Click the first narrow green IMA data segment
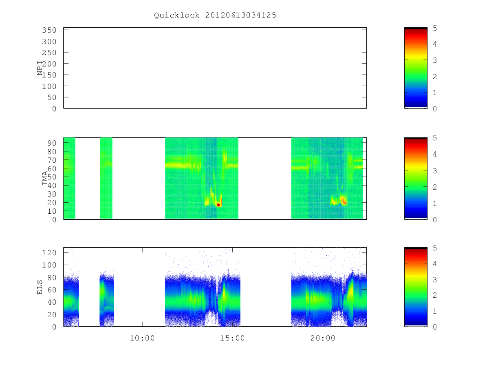489x367 pixels. tap(69, 178)
